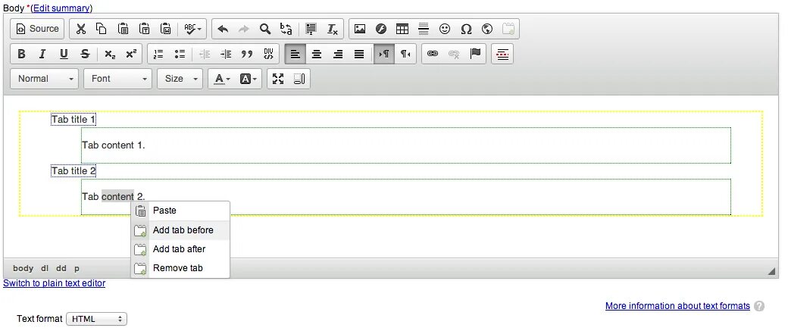Open the text color picker

point(222,79)
